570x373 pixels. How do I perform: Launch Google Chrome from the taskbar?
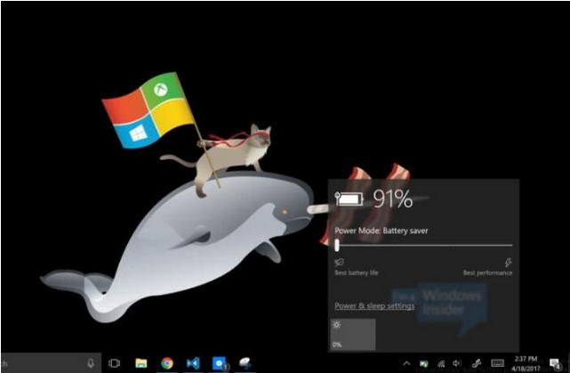pyautogui.click(x=166, y=363)
